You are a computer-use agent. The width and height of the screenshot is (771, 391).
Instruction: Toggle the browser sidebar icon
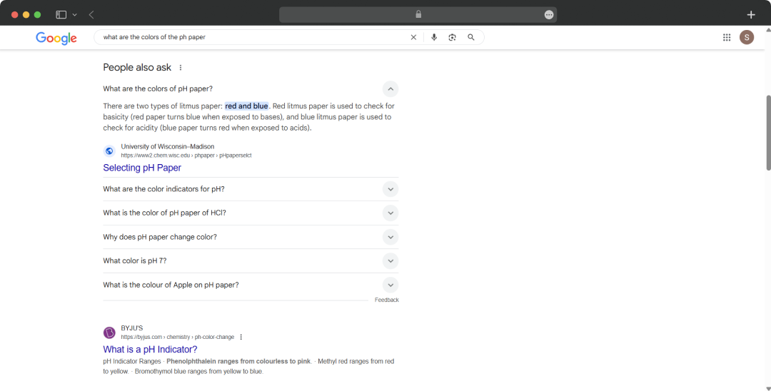61,15
